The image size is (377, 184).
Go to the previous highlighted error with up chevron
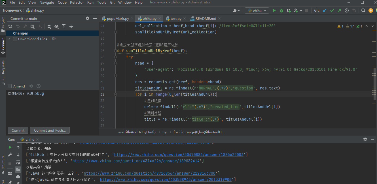(367, 26)
